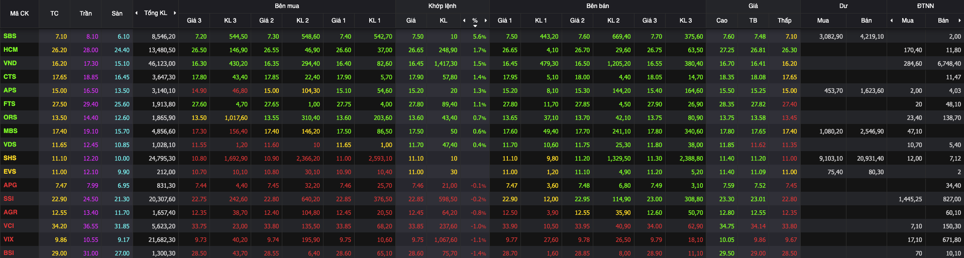Click the left arrow in ĐTNN Mua header
964x258 pixels.
[892, 21]
